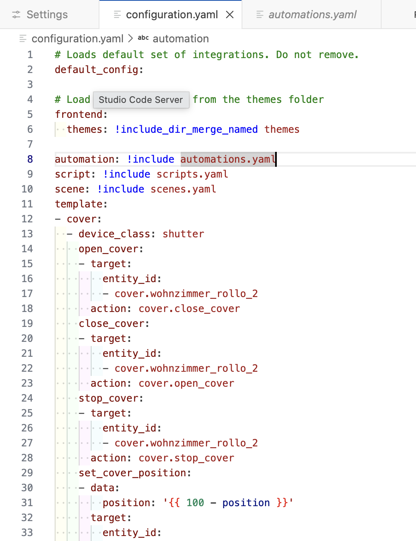
Task: Select configuration.yaml in the breadcrumb
Action: (77, 39)
